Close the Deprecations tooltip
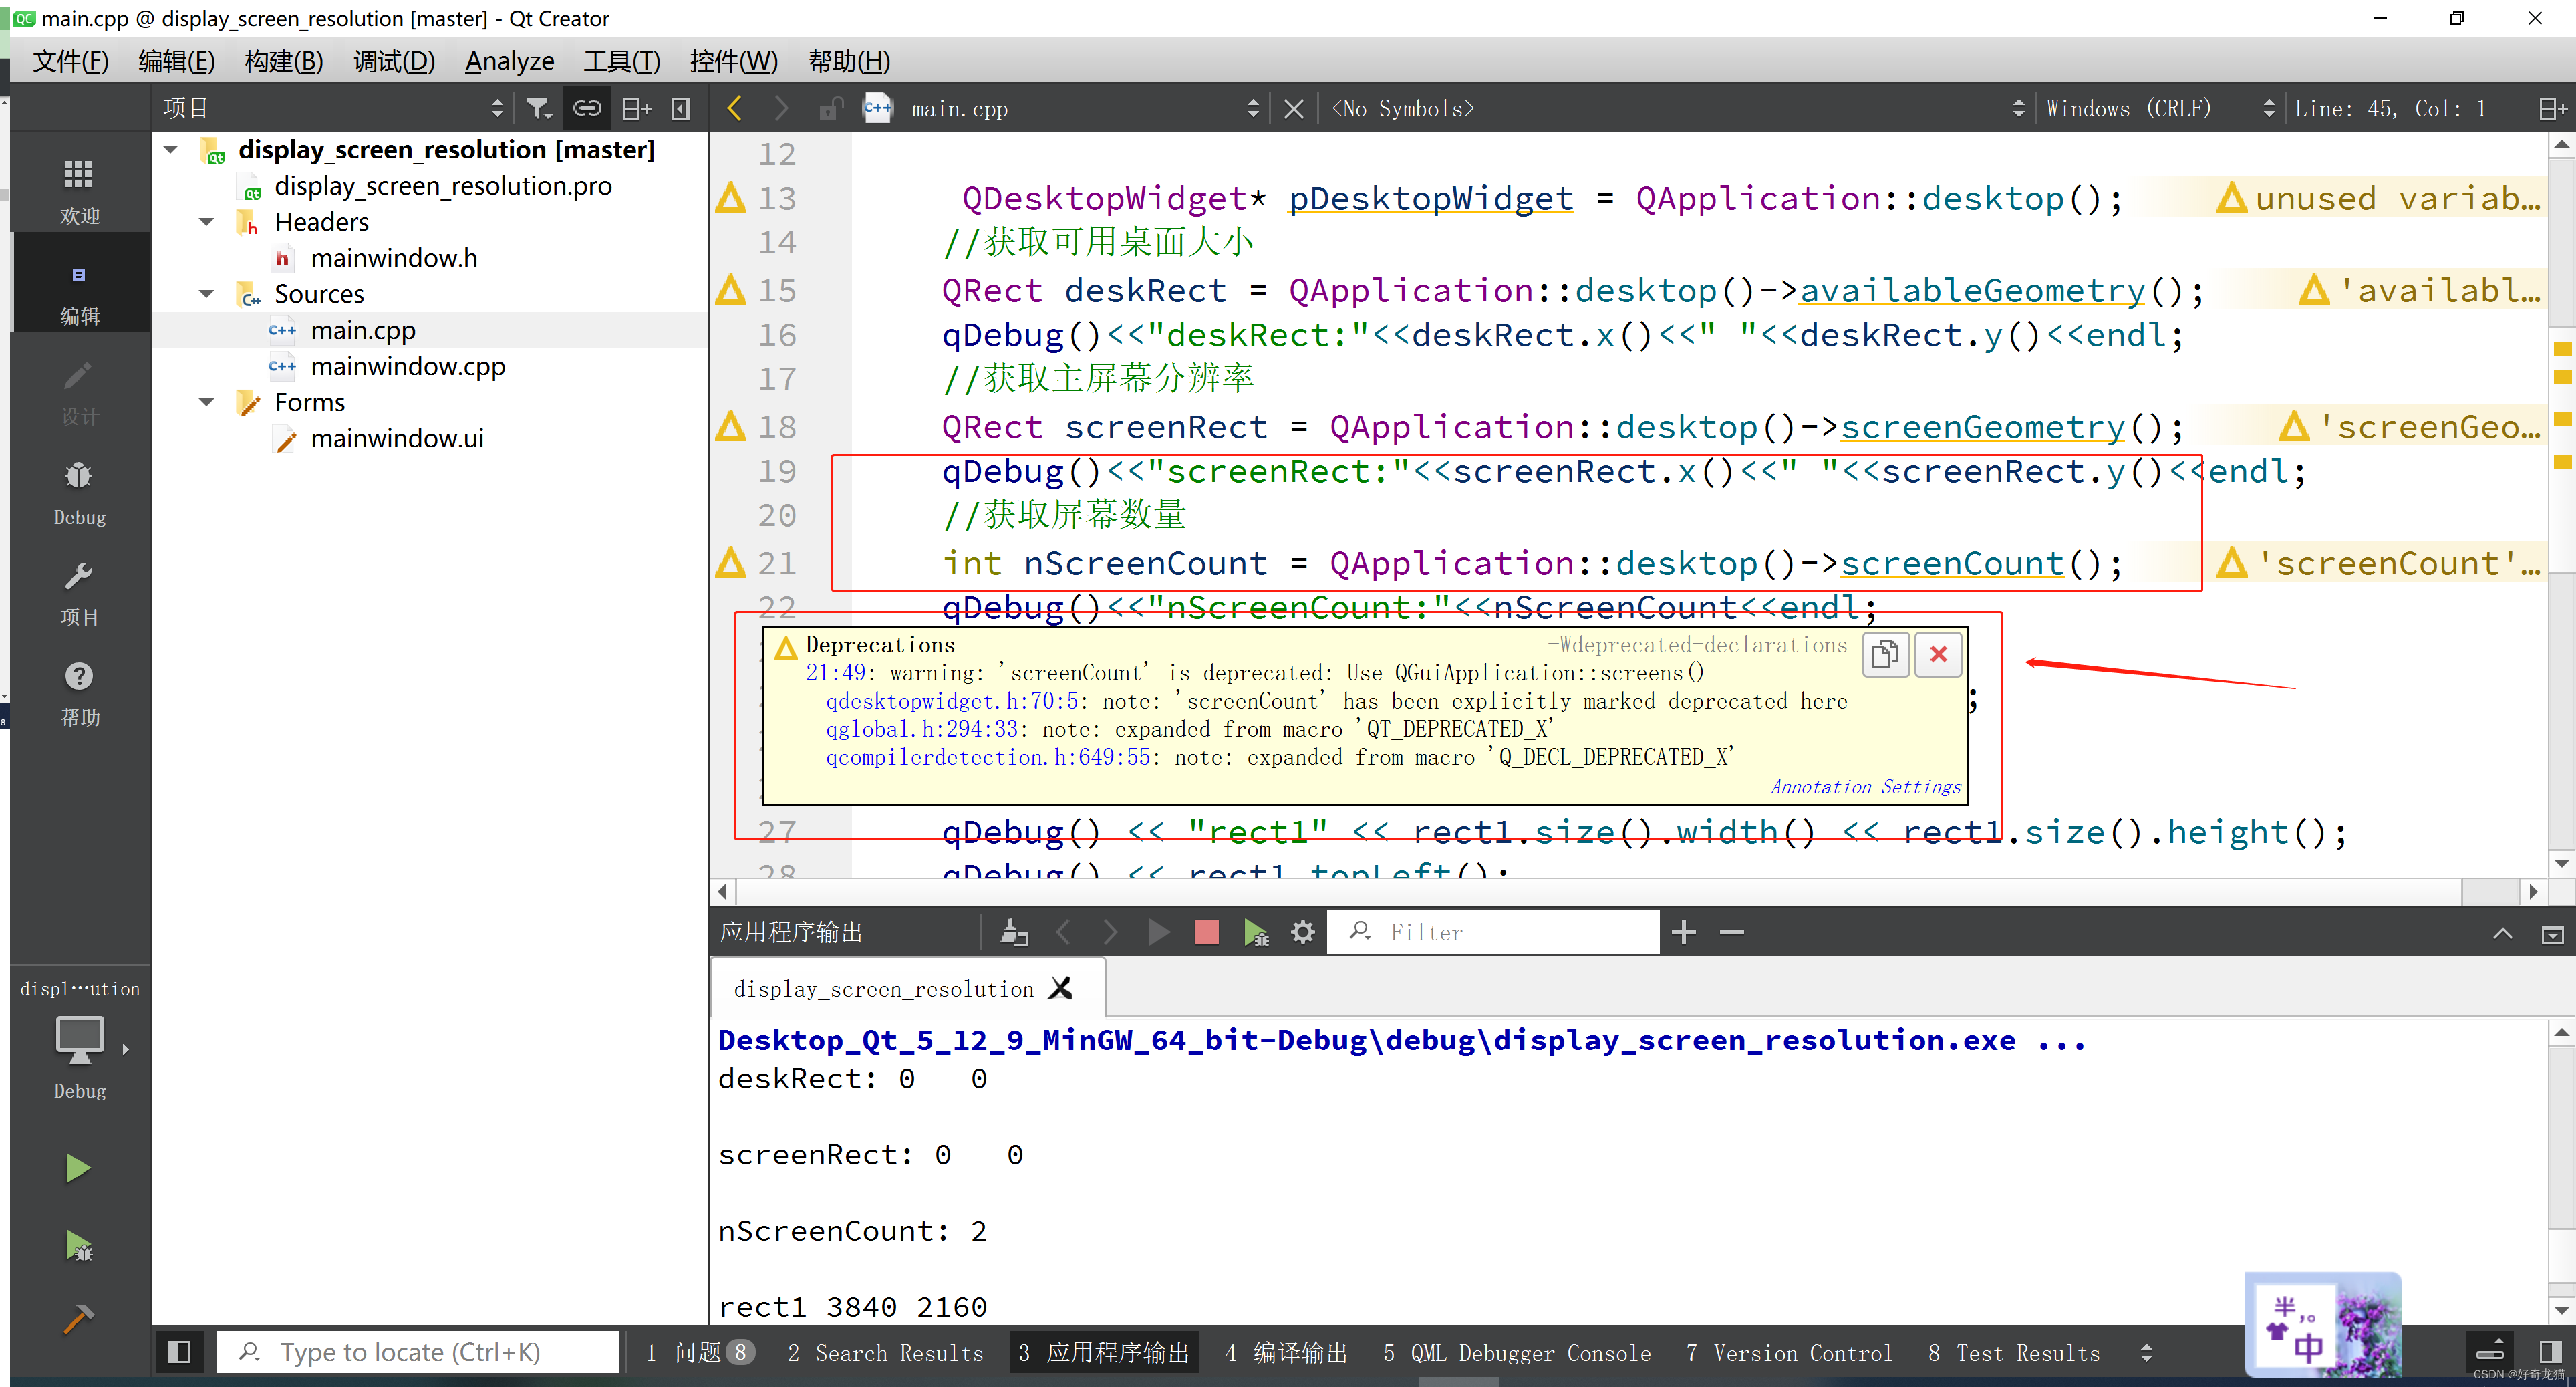The image size is (2576, 1387). pyautogui.click(x=1937, y=654)
